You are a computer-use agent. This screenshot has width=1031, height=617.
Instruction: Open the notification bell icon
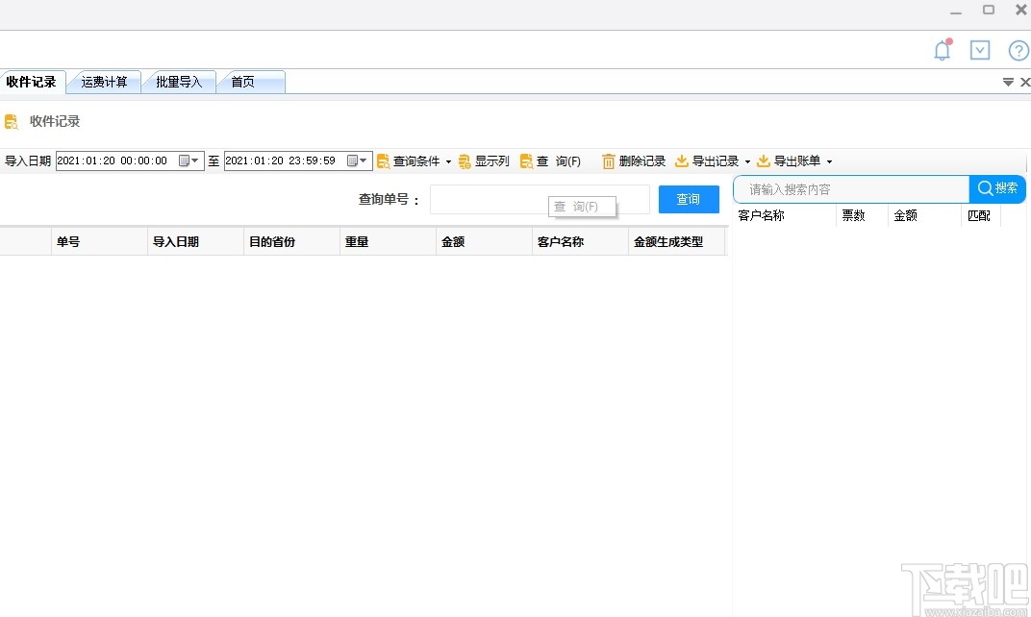coord(942,50)
